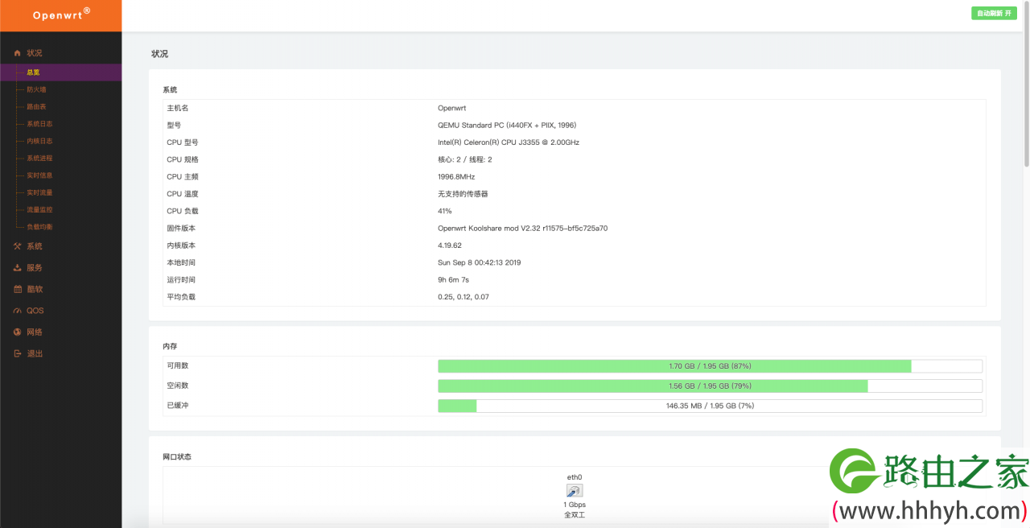Click the 已缓冲 memory progress bar
Image resolution: width=1030 pixels, height=528 pixels.
711,406
